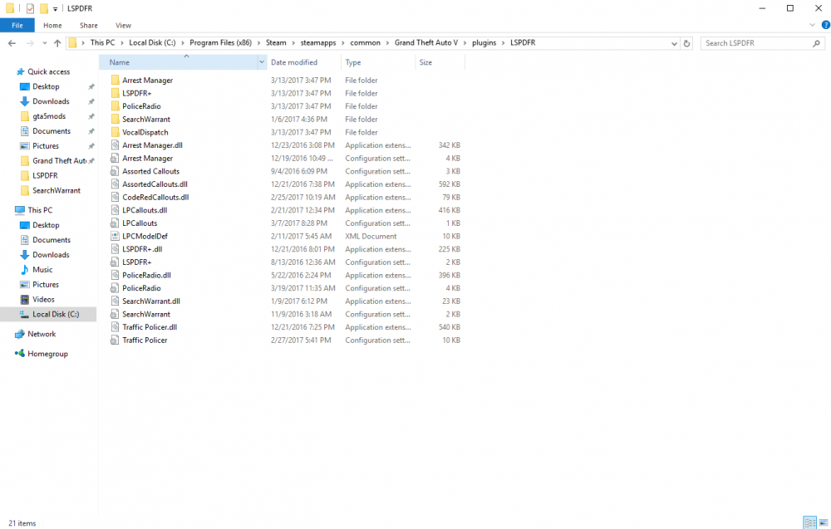
Task: Select pinned Desktop under Quick access
Action: point(46,86)
